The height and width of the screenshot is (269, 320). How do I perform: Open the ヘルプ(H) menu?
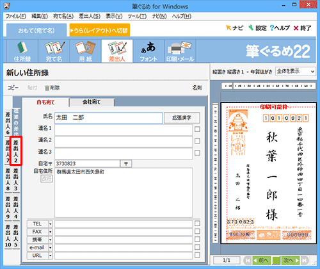click(x=182, y=16)
